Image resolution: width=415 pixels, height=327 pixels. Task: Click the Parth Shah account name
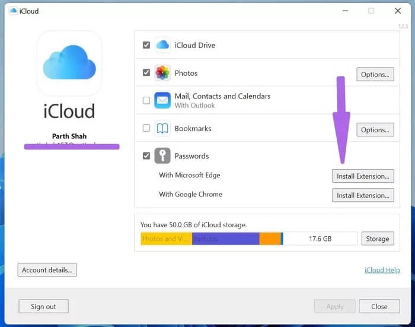[x=69, y=136]
